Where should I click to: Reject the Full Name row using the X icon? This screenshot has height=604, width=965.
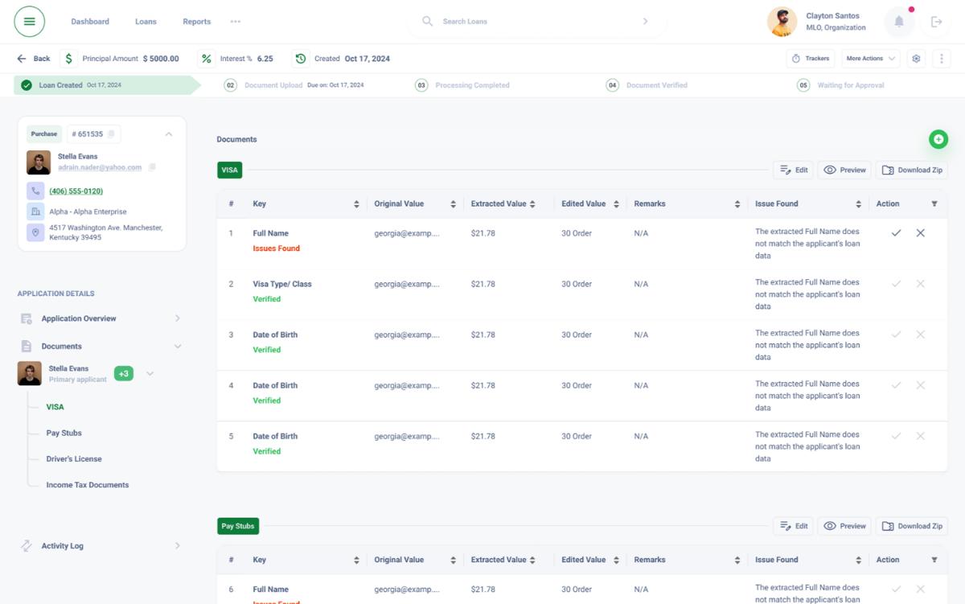(x=920, y=232)
